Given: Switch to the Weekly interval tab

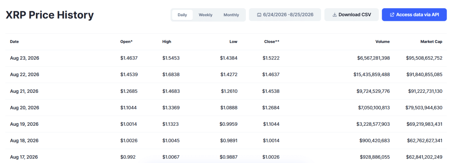Looking at the screenshot, I should [205, 15].
